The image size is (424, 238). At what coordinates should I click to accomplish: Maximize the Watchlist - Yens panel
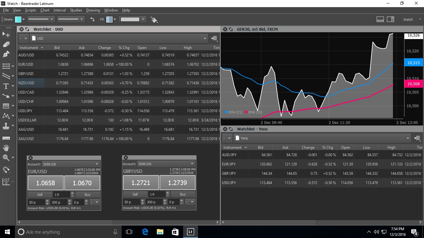pyautogui.click(x=231, y=129)
